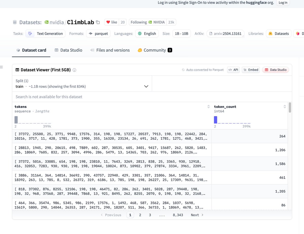Screen dimensions: 304x234
Task: Select the parquet format tag
Action: coord(98,34)
